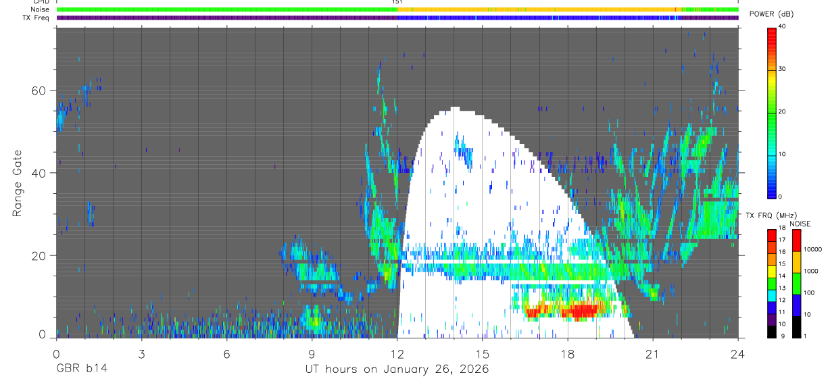Select the "GBR b14" radar beam label
Screen dimensions: 830x383
pyautogui.click(x=81, y=369)
